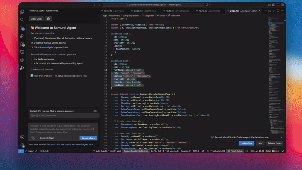The width and height of the screenshot is (302, 170).
Task: Run the file with the play icon
Action: point(274,11)
